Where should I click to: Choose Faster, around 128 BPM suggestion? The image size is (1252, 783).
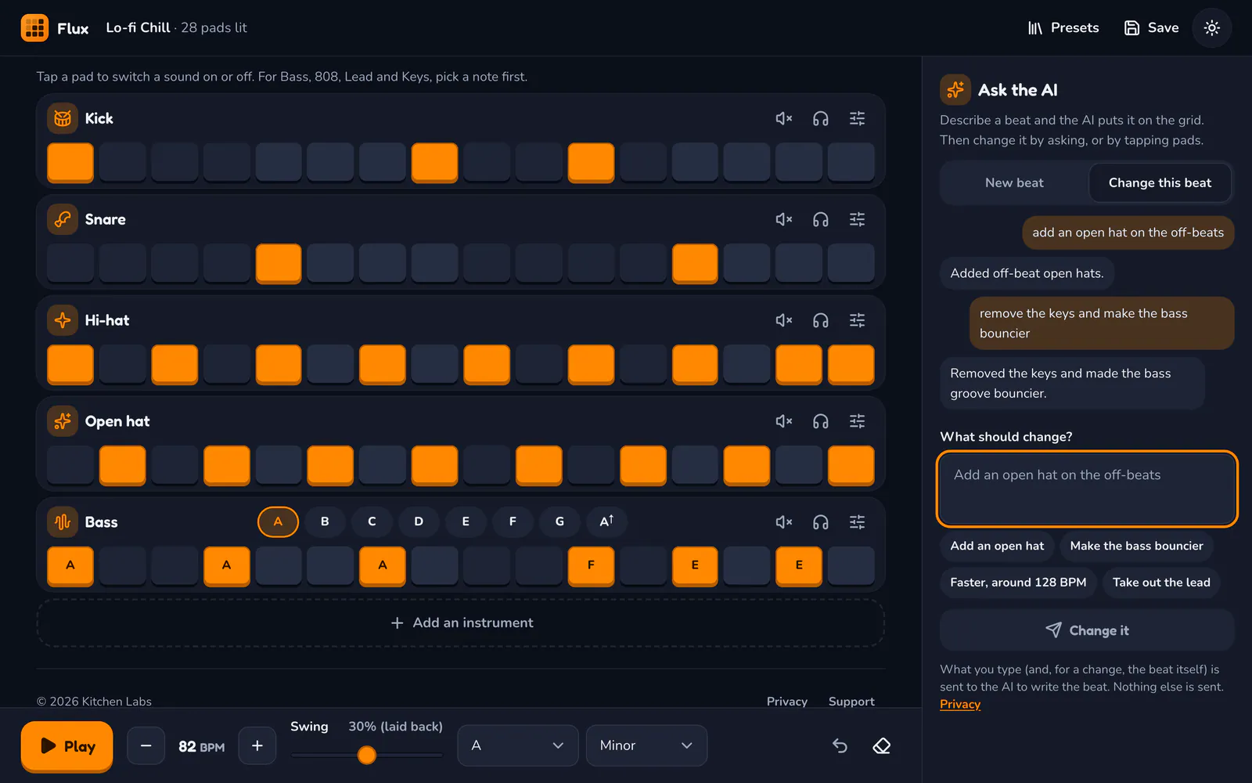(1018, 583)
